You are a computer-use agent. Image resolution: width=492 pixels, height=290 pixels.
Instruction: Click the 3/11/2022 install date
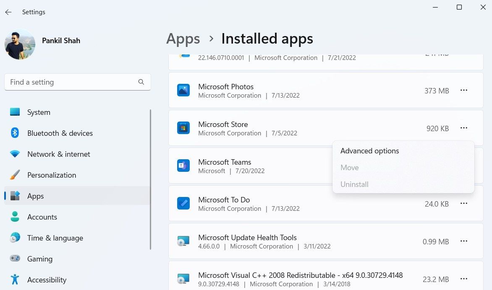[x=317, y=246]
